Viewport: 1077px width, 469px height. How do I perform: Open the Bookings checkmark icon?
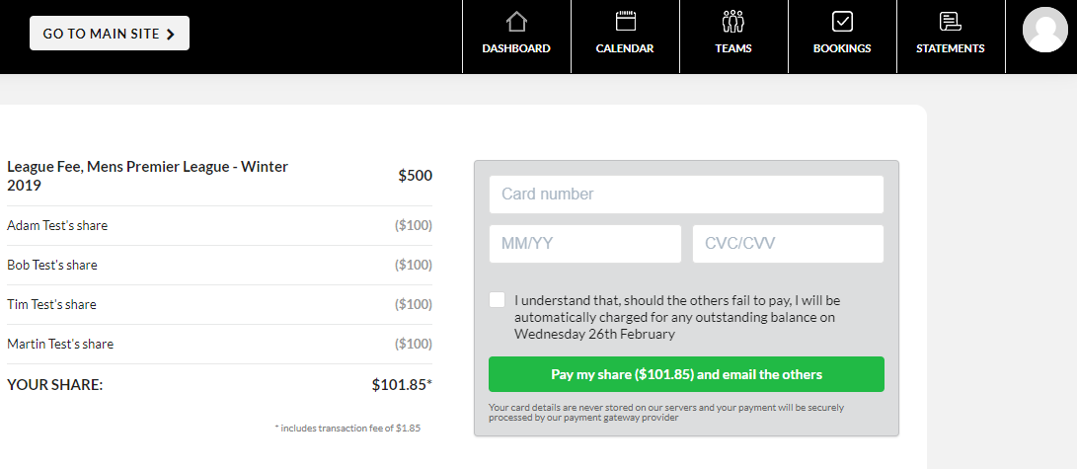(842, 21)
